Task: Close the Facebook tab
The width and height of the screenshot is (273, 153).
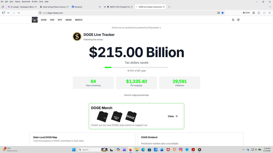Action: pyautogui.click(x=100, y=7)
